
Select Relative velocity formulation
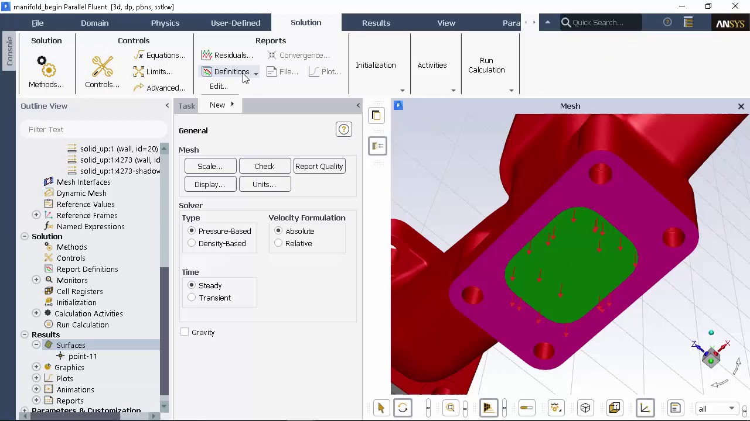tap(278, 243)
